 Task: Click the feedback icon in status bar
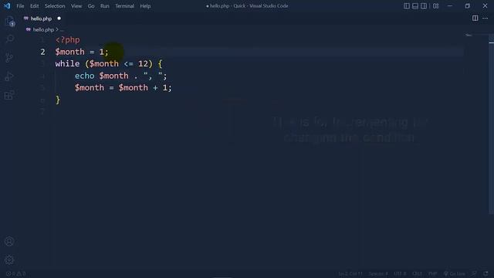(x=474, y=273)
